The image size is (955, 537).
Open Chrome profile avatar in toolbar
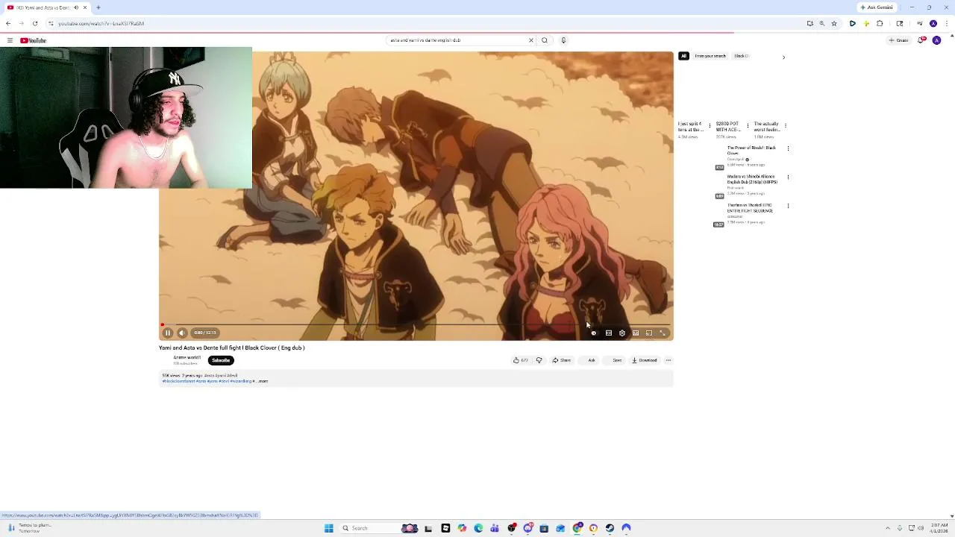tap(933, 24)
